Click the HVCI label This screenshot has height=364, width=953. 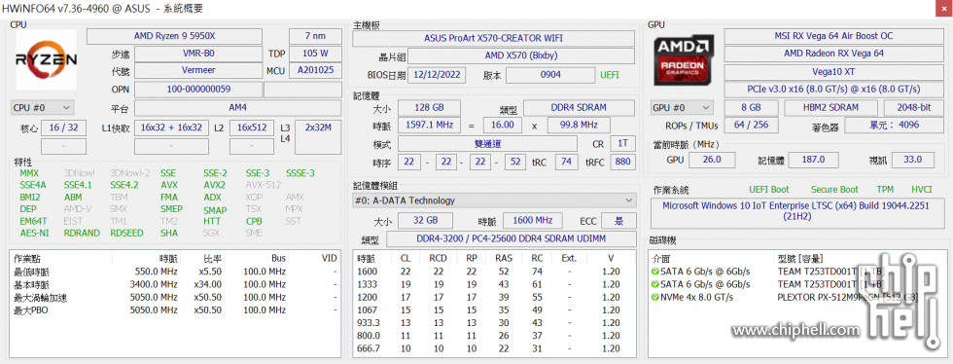[x=922, y=190]
